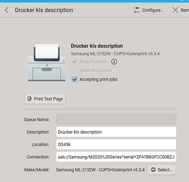Viewport: 189px width, 182px height.
Task: Edit the Description text field
Action: click(116, 132)
